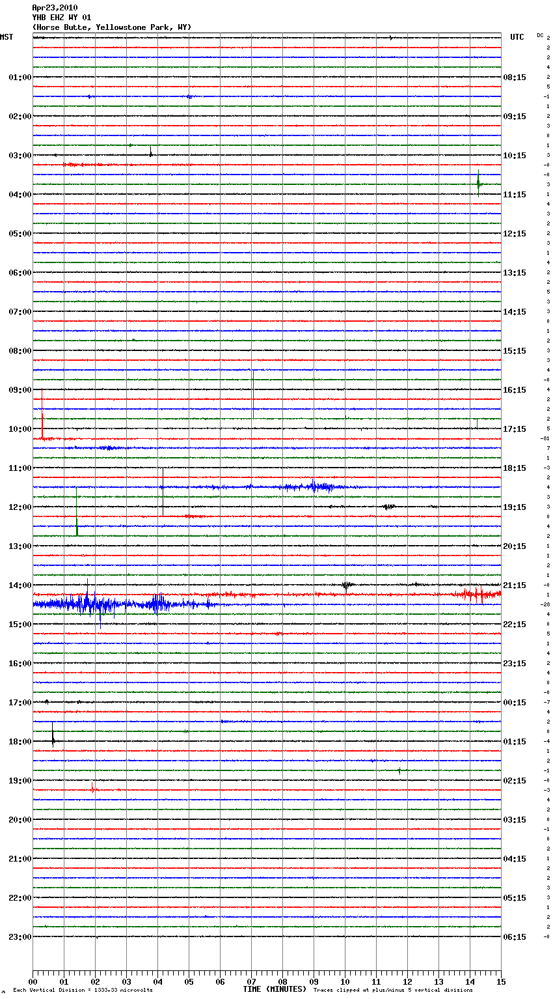Select minute tick label 09 on x-axis
553x999 pixels.
pyautogui.click(x=314, y=981)
